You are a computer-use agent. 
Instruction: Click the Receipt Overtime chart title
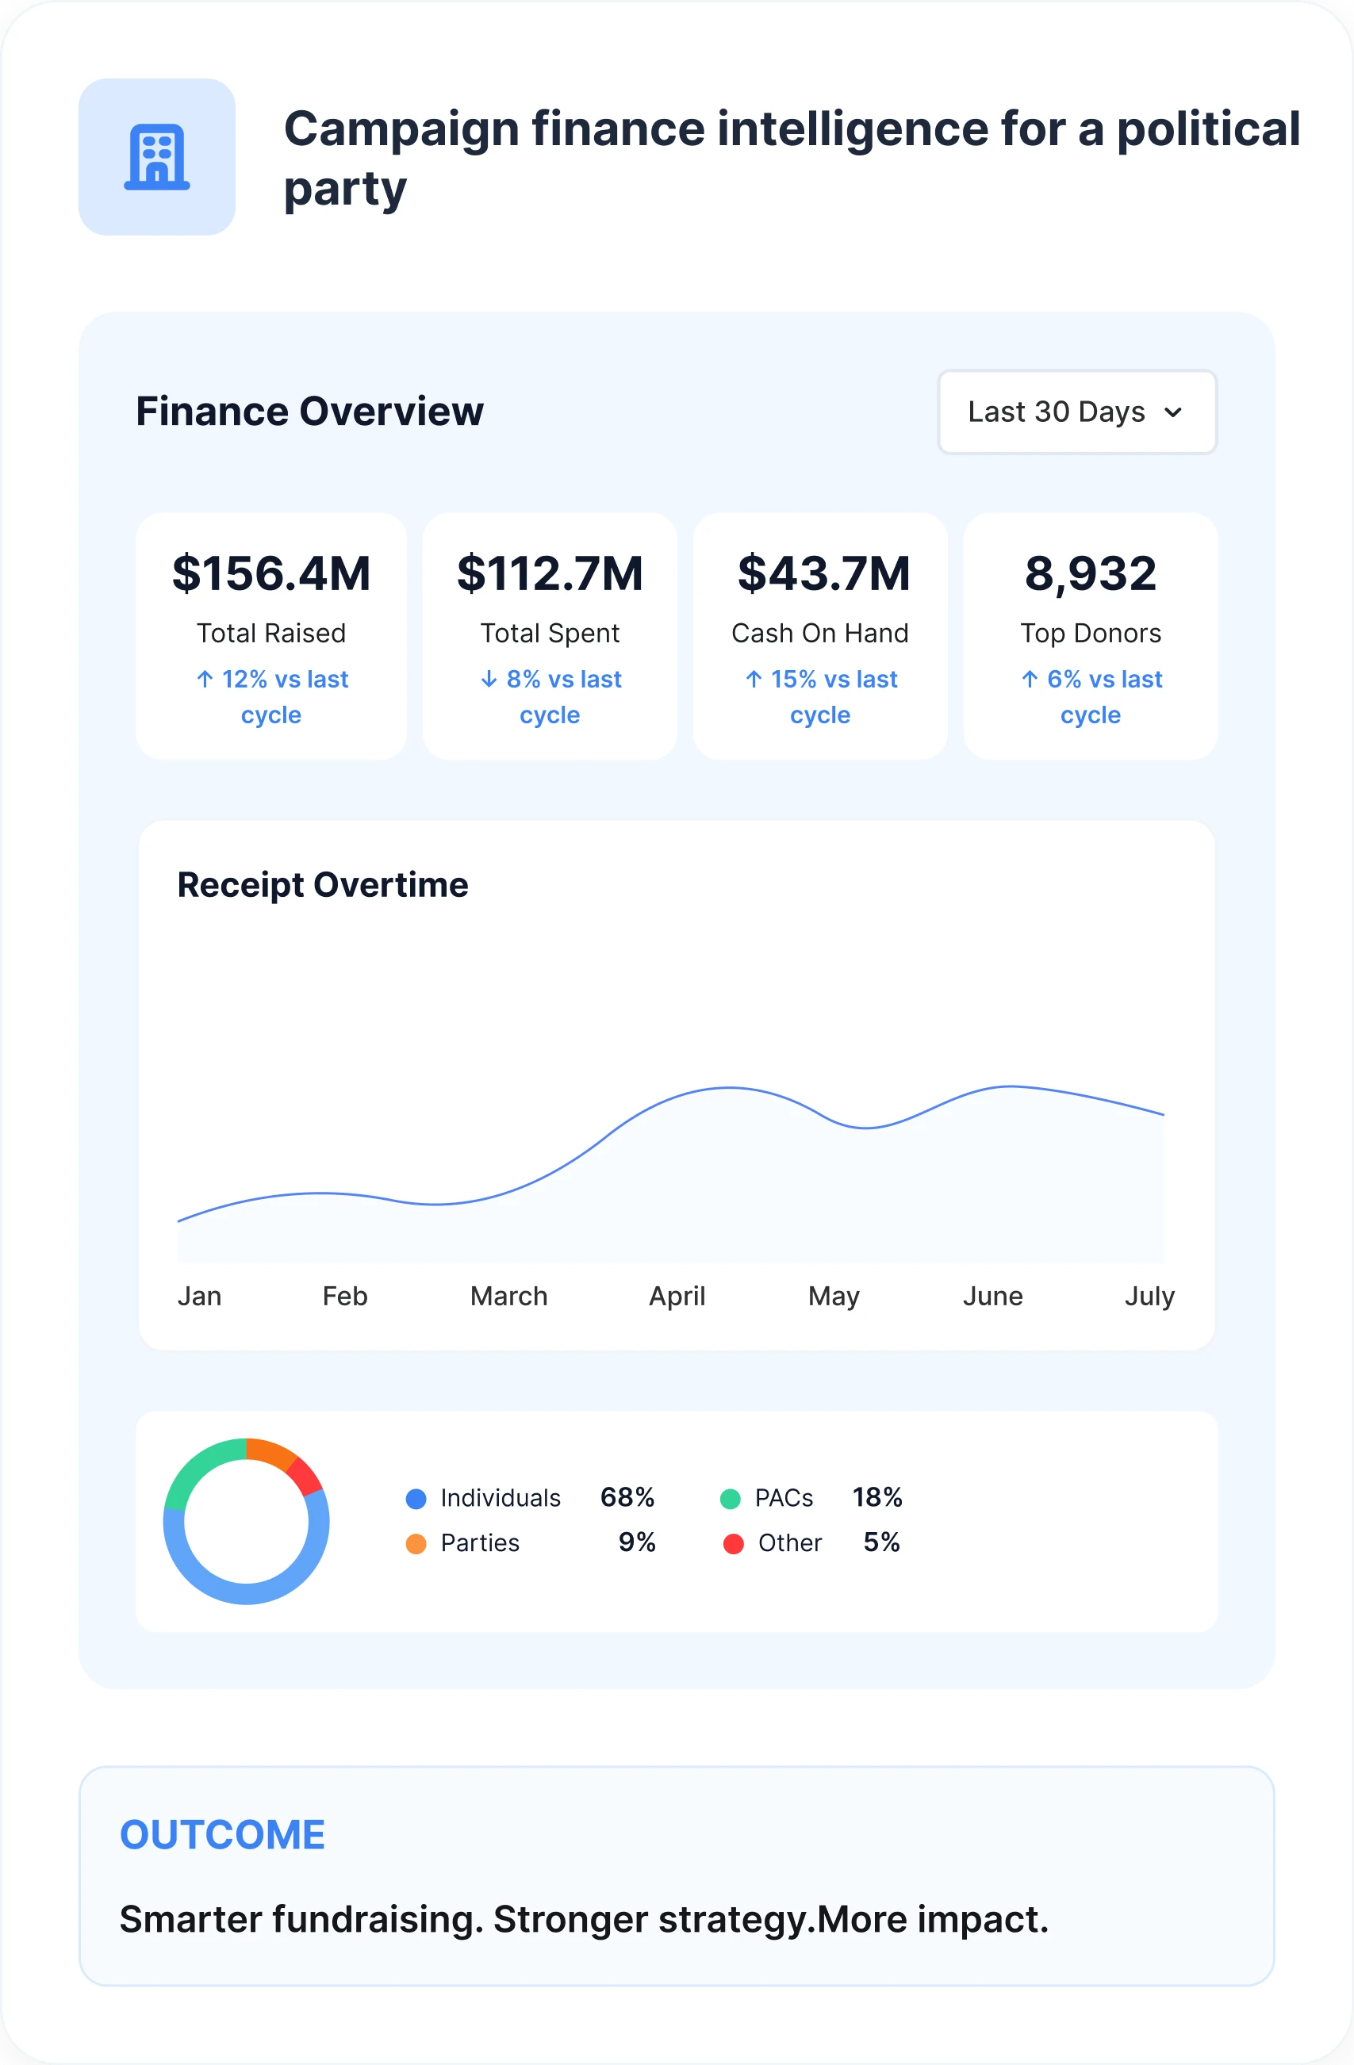coord(323,885)
